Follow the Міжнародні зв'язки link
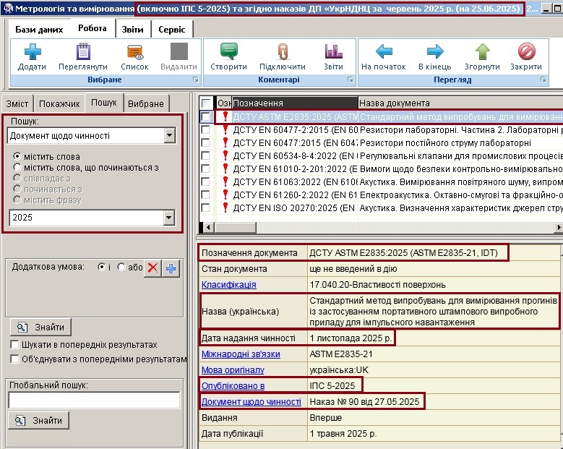The height and width of the screenshot is (449, 563). [x=241, y=354]
